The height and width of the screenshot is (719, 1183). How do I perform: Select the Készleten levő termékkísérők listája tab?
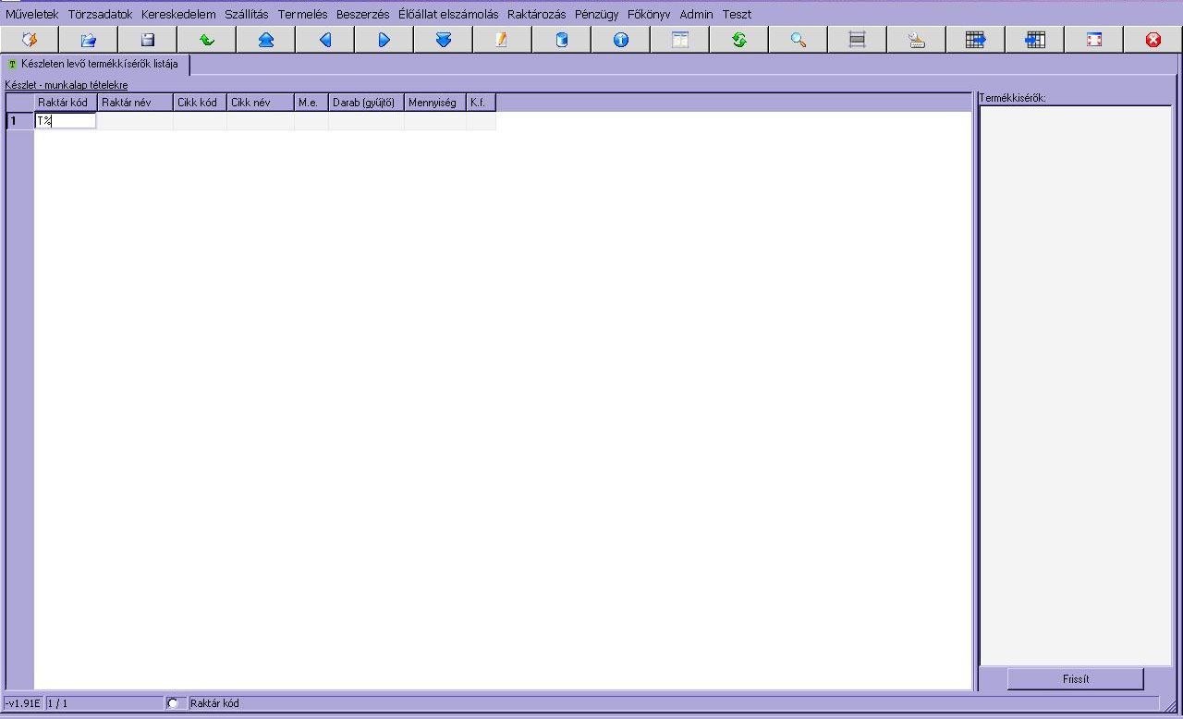[96, 65]
